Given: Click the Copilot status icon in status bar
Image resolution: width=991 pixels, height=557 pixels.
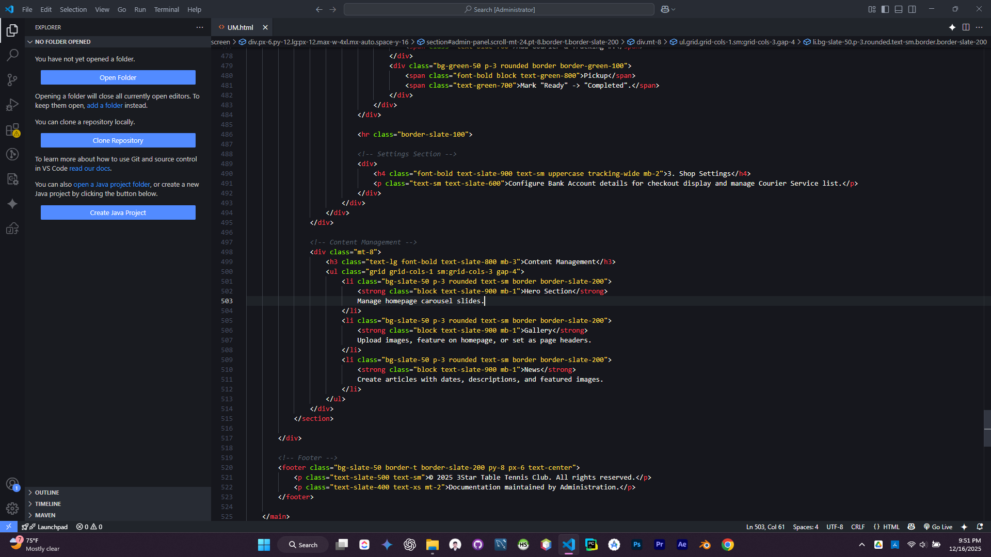Looking at the screenshot, I should pos(912,527).
